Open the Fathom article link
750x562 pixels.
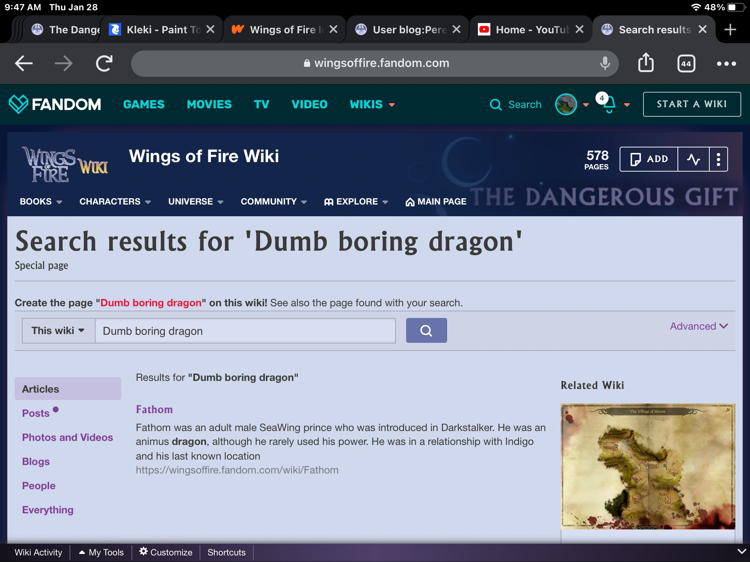(x=154, y=409)
